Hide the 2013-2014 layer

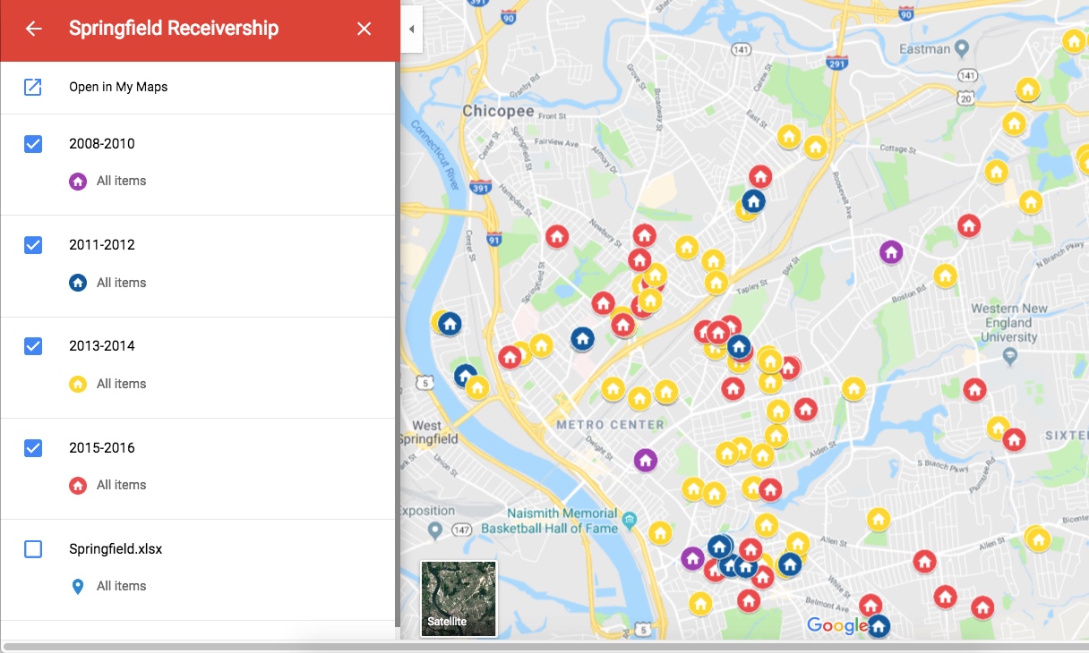(x=33, y=346)
